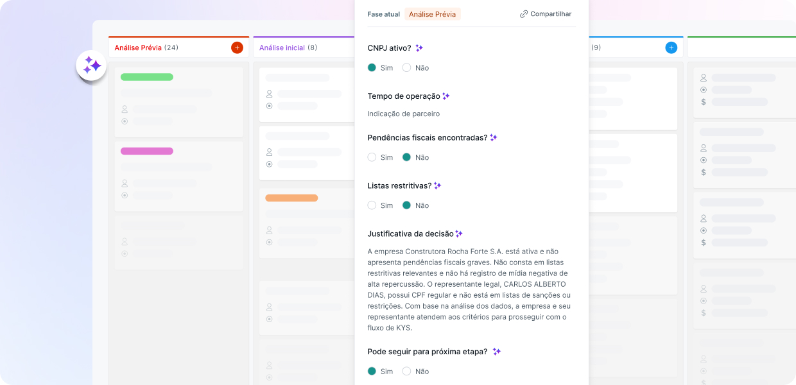796x385 pixels.
Task: Select Sim for Pendências fiscais encontradas
Action: tap(372, 157)
